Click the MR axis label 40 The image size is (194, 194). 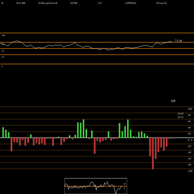click(189, 128)
